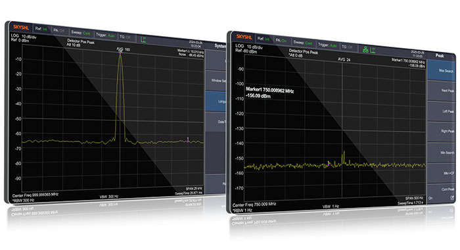Click *RBW 300 Hz on left screen
Screen dimensions: 460x250
[x=24, y=201]
